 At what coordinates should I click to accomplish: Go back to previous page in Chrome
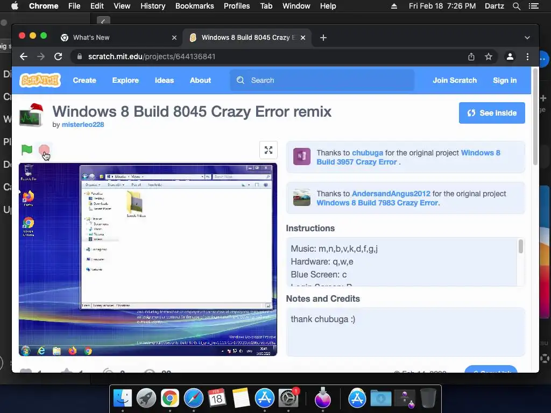[x=24, y=56]
